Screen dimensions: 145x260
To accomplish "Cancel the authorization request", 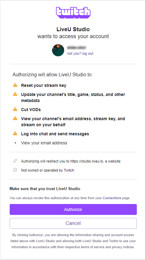I will pos(73,223).
